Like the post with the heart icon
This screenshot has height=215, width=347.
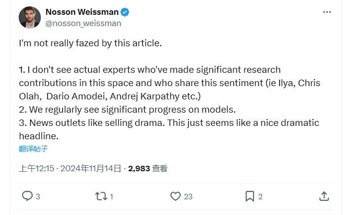click(x=175, y=196)
